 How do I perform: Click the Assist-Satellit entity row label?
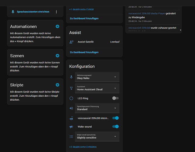86,42
